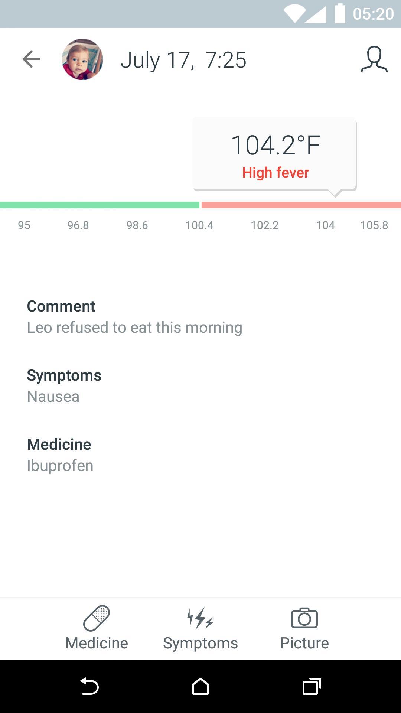Tap the Ibuprofen medicine entry
The image size is (401, 713).
pos(60,466)
